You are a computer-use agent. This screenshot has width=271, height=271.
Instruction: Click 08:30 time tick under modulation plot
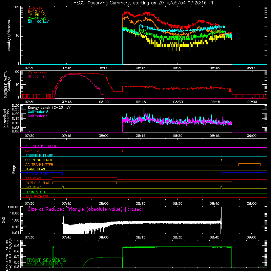(178, 136)
